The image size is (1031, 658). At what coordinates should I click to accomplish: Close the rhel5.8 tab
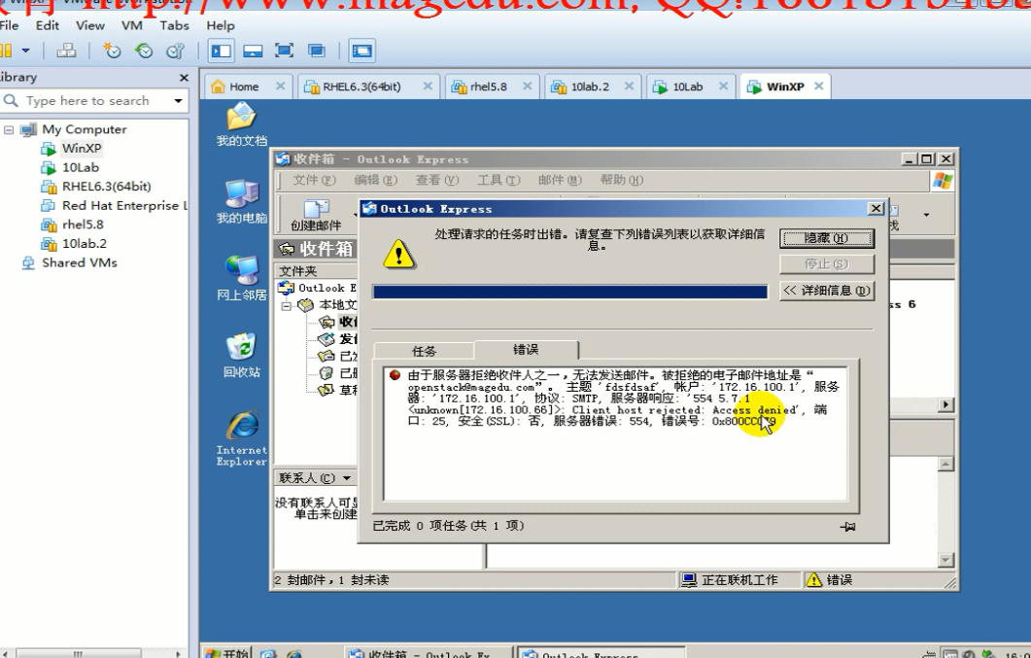[528, 87]
